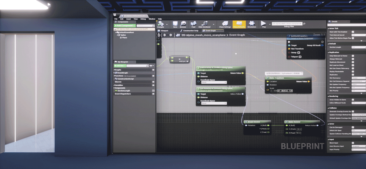Toggle Allow Tick Before Begin Play
366x169 pixels.
pyautogui.click(x=353, y=38)
